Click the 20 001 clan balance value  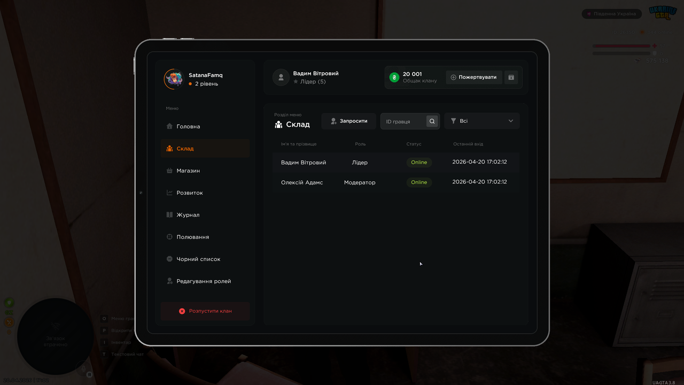[412, 74]
